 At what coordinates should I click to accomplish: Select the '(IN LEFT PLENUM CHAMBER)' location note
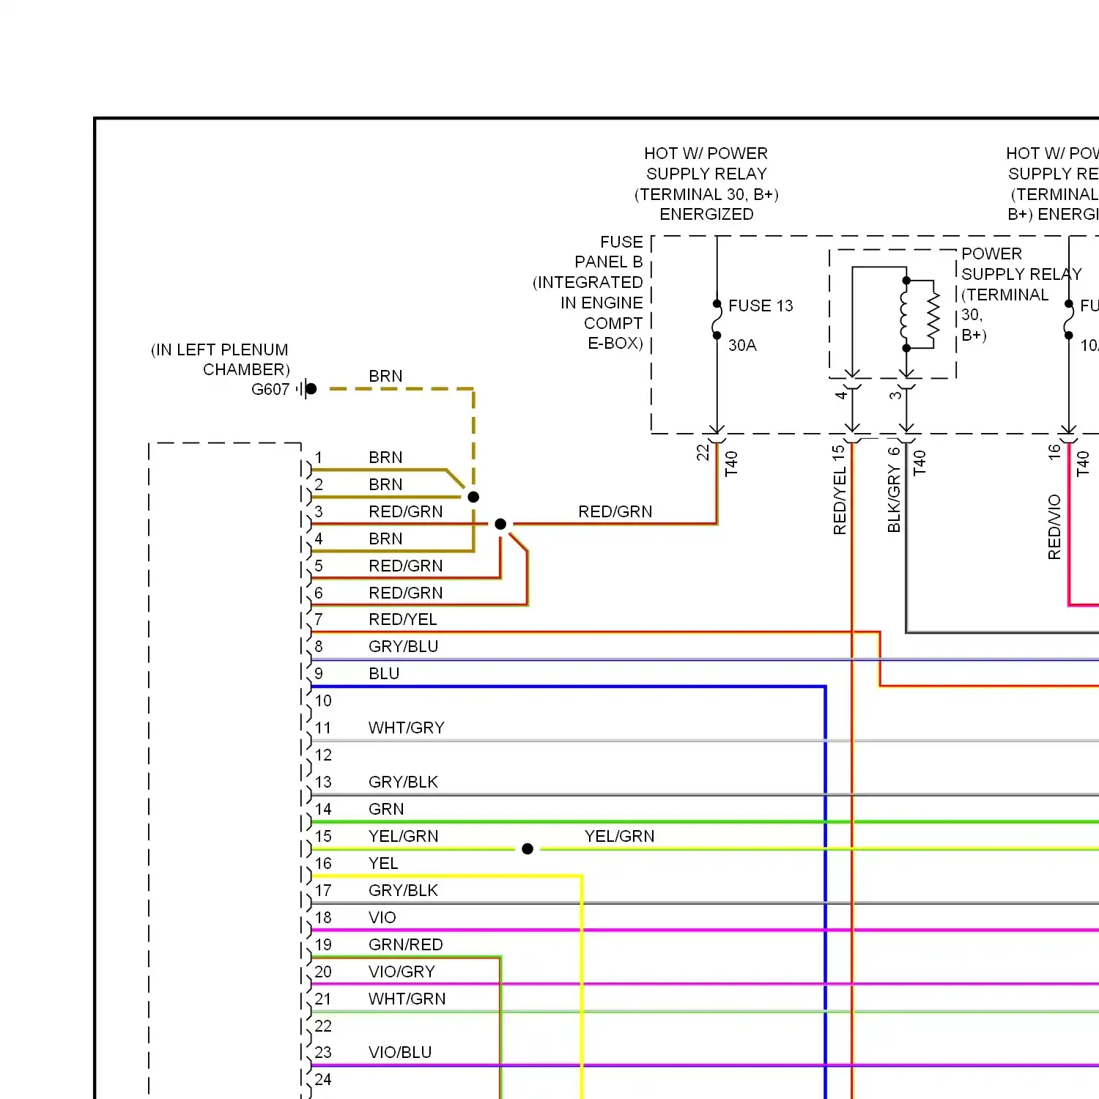point(220,359)
